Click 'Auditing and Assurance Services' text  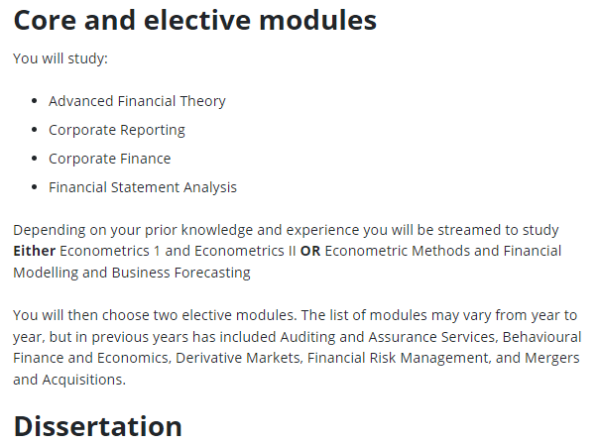click(388, 337)
